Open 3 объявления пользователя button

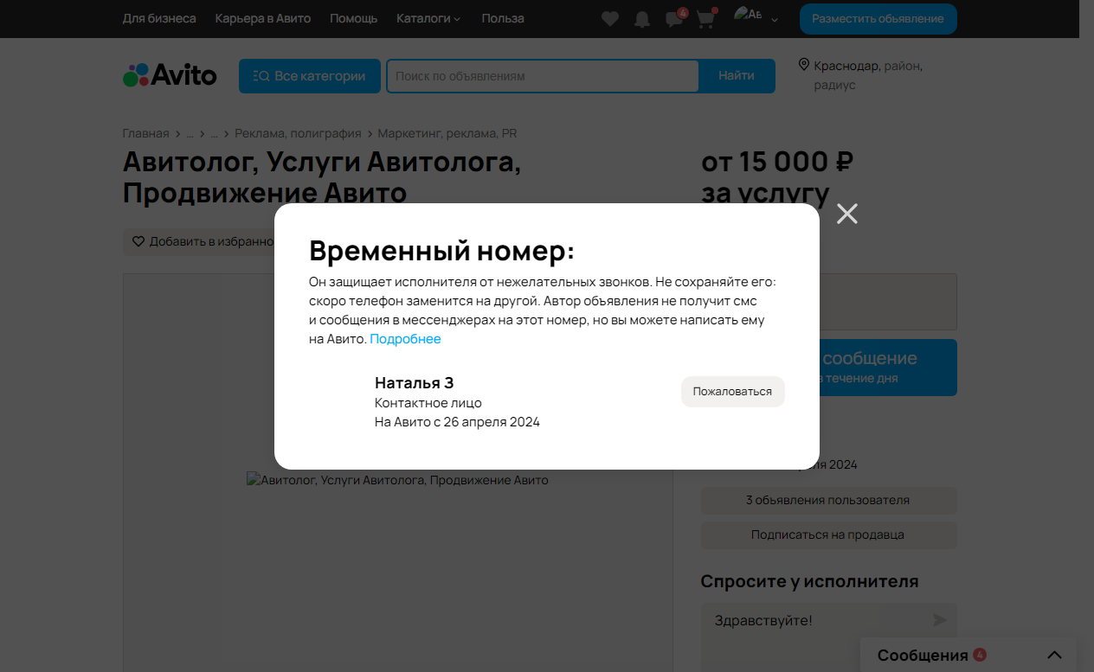(828, 500)
